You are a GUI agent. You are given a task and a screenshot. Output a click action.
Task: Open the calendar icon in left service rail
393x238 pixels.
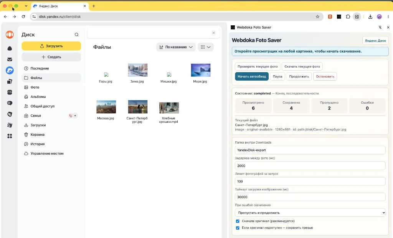(10, 92)
